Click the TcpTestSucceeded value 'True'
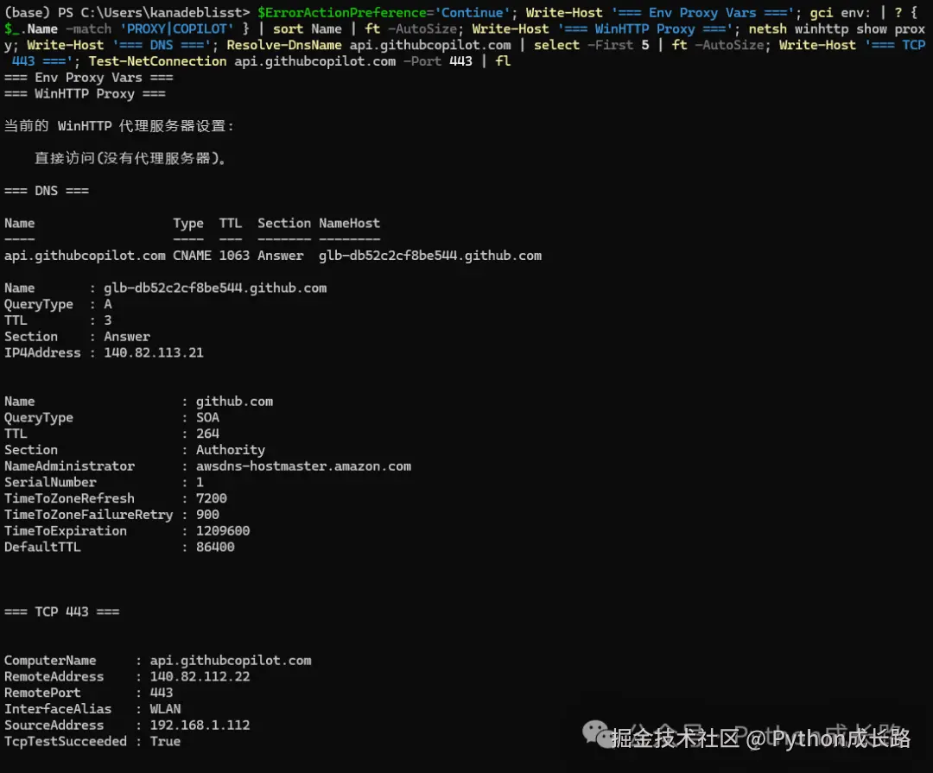 pyautogui.click(x=165, y=741)
